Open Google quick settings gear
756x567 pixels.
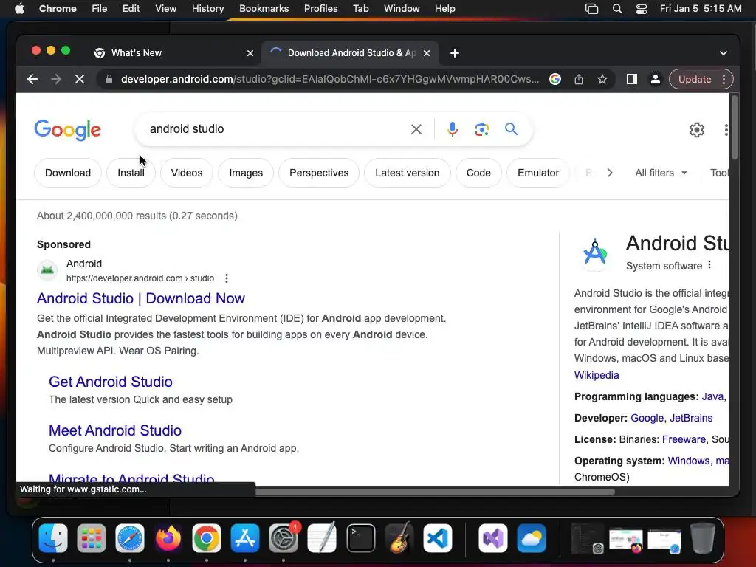pos(697,130)
